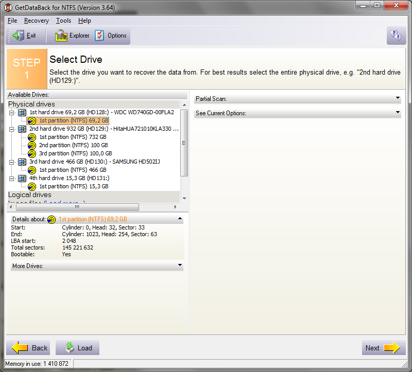The height and width of the screenshot is (372, 412).
Task: Select 1st partition (NTFS) 69,2 GB
Action: pyautogui.click(x=74, y=121)
